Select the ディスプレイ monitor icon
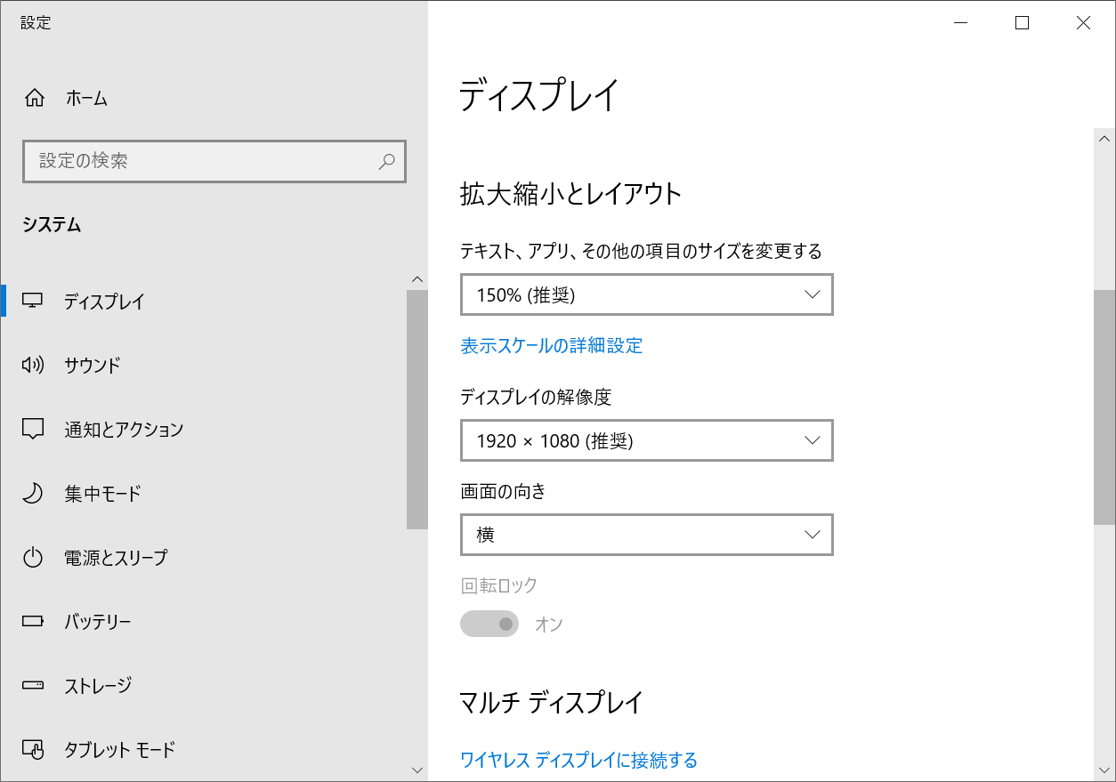Image resolution: width=1116 pixels, height=782 pixels. [33, 302]
